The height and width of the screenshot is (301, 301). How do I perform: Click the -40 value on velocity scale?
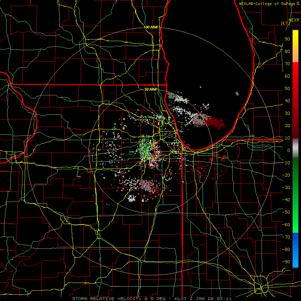pos(286,200)
